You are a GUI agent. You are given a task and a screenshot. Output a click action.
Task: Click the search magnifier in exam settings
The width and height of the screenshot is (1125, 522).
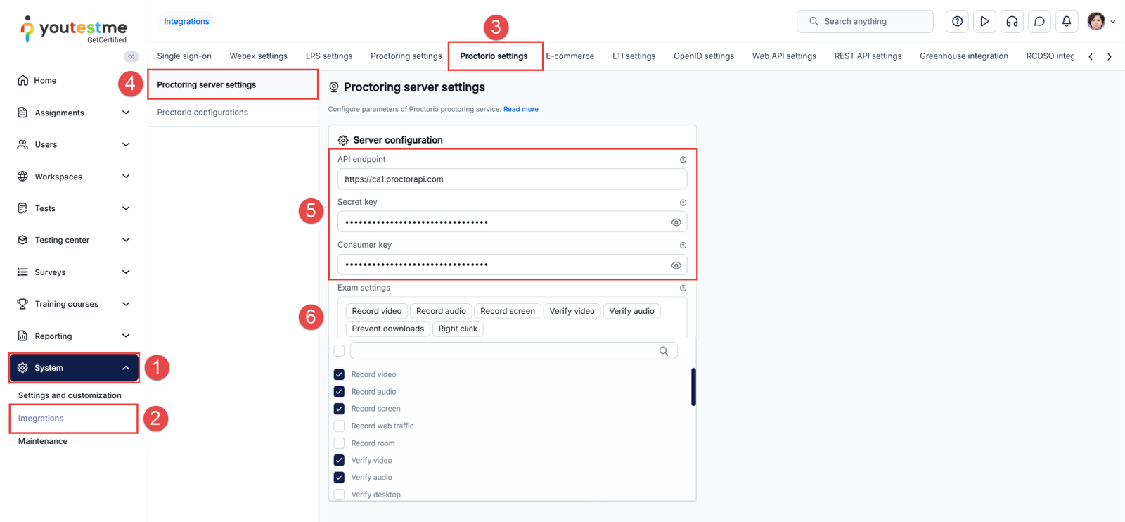pyautogui.click(x=663, y=351)
